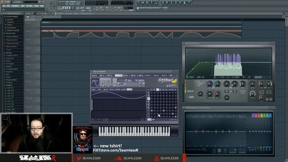288x162 pixels.
Task: Click the Sytrus sine oscillator waveform preview
Action: 95,82
